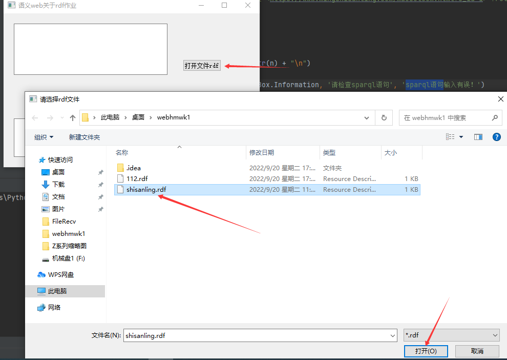Open the *.rdf file type filter

(451, 335)
